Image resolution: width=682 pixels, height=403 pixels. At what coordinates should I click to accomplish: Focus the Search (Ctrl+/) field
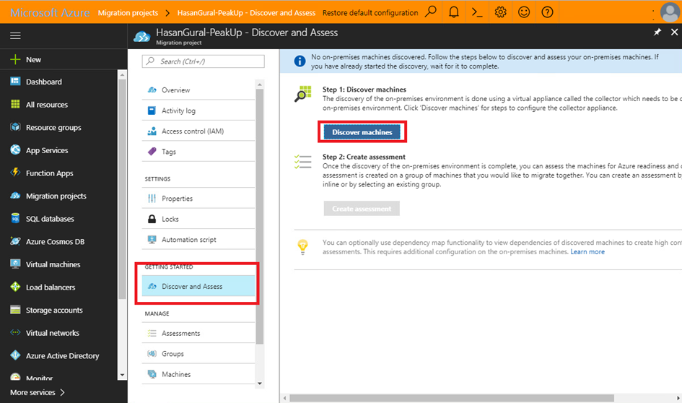pos(203,61)
